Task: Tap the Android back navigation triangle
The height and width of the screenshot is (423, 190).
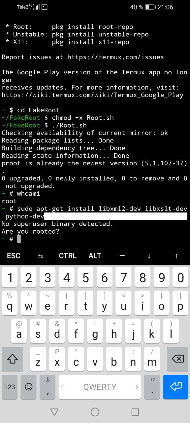Action: pos(54,412)
